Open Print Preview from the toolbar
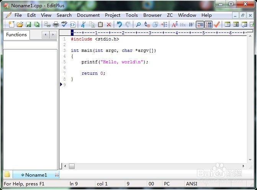Screen dimensions: 257x190 (47, 24)
